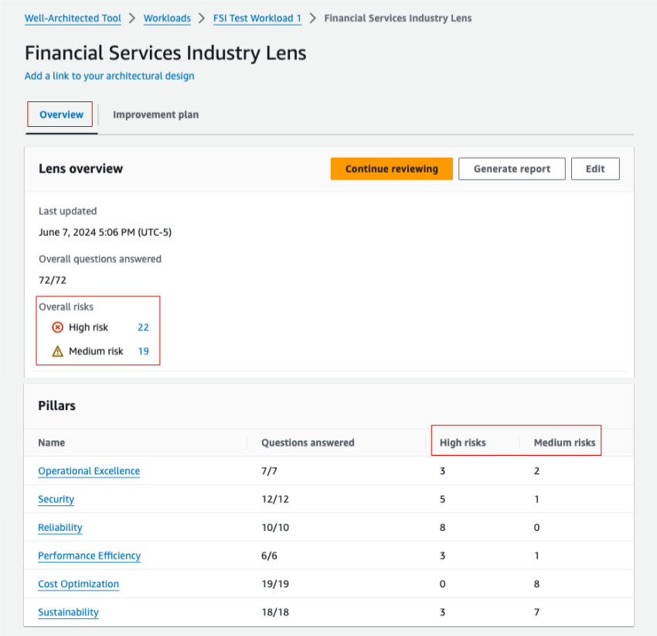Click the Pillars section heading

pos(57,405)
